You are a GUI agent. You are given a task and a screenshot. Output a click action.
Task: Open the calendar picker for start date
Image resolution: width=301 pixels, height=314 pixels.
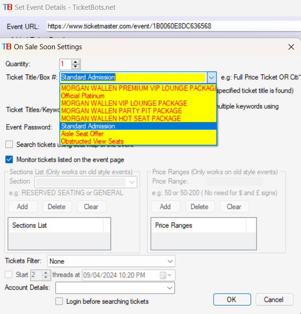[x=166, y=275]
